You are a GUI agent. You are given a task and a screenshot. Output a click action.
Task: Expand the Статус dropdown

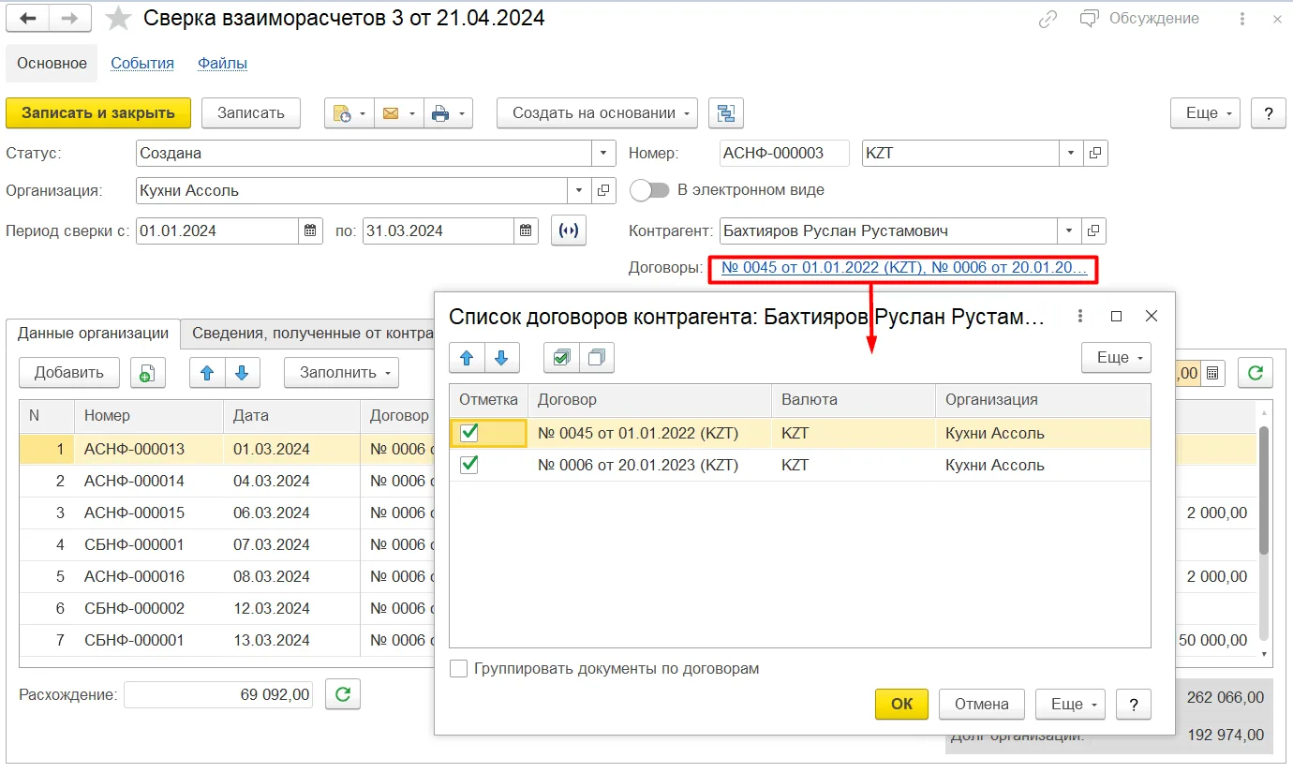click(x=603, y=153)
